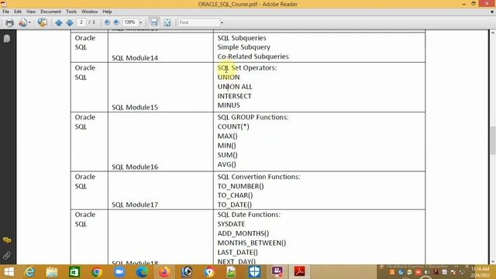
Task: Click the Windows Start button
Action: tap(9, 272)
